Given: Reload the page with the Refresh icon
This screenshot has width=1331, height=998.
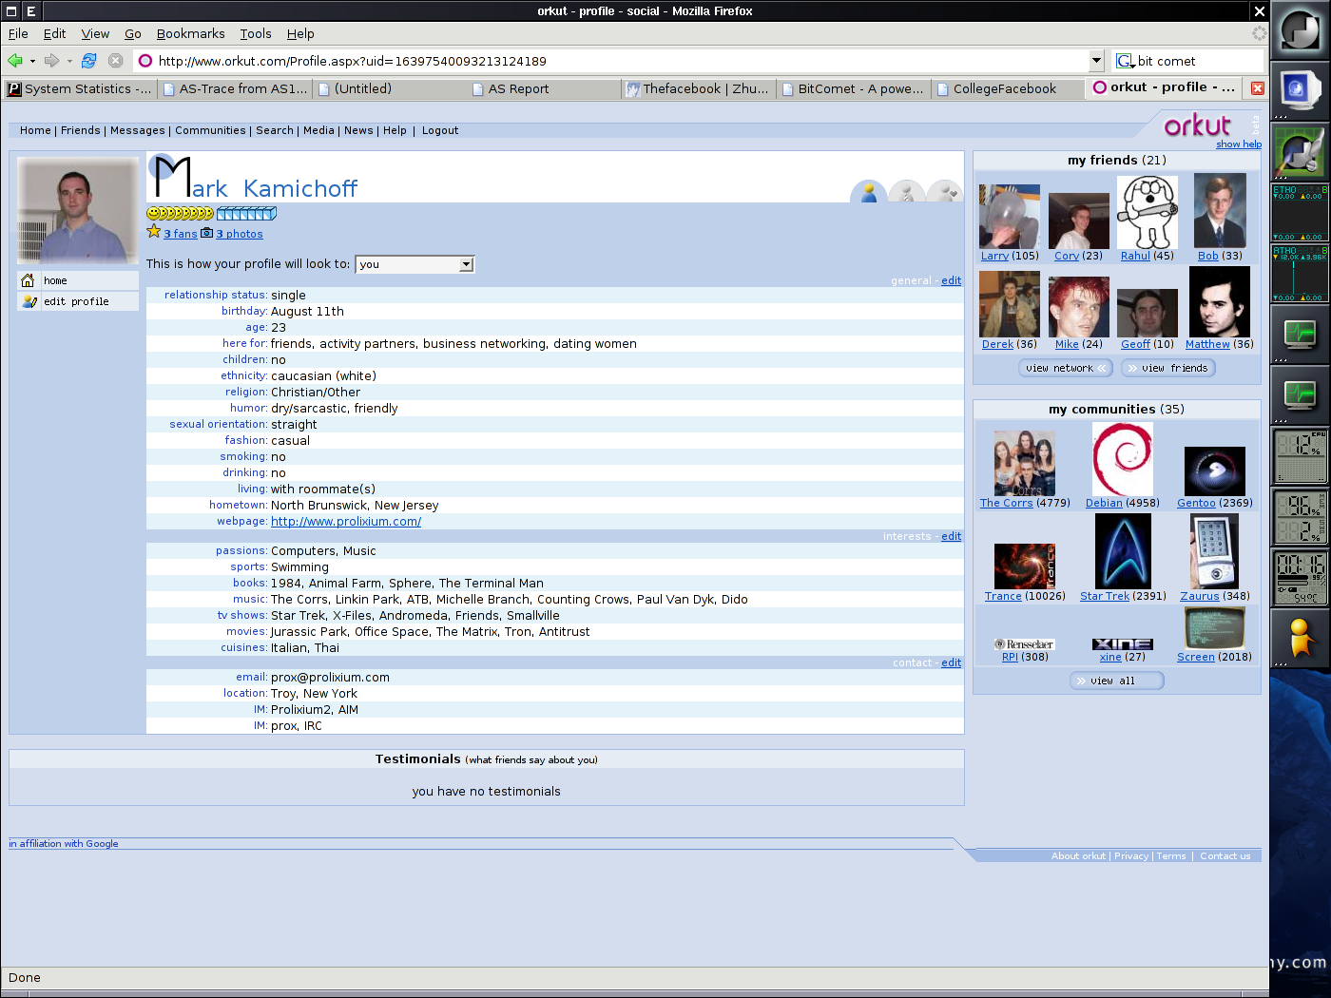Looking at the screenshot, I should tap(88, 61).
